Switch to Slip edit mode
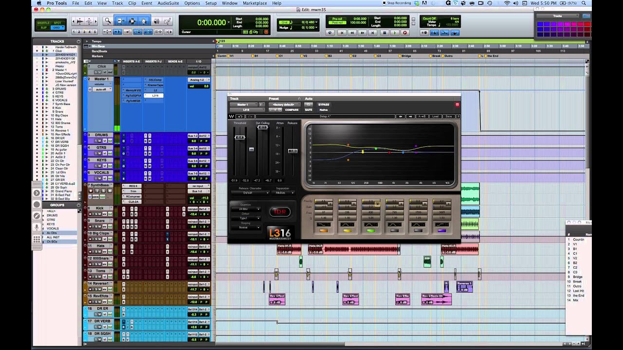This screenshot has width=623, height=350. pos(44,27)
